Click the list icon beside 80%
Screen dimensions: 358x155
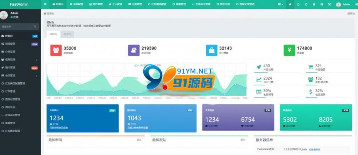point(259,91)
